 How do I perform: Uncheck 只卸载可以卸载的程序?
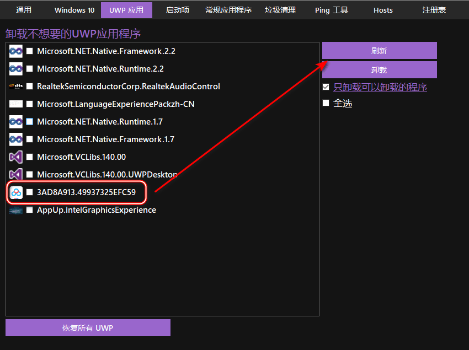tap(326, 87)
